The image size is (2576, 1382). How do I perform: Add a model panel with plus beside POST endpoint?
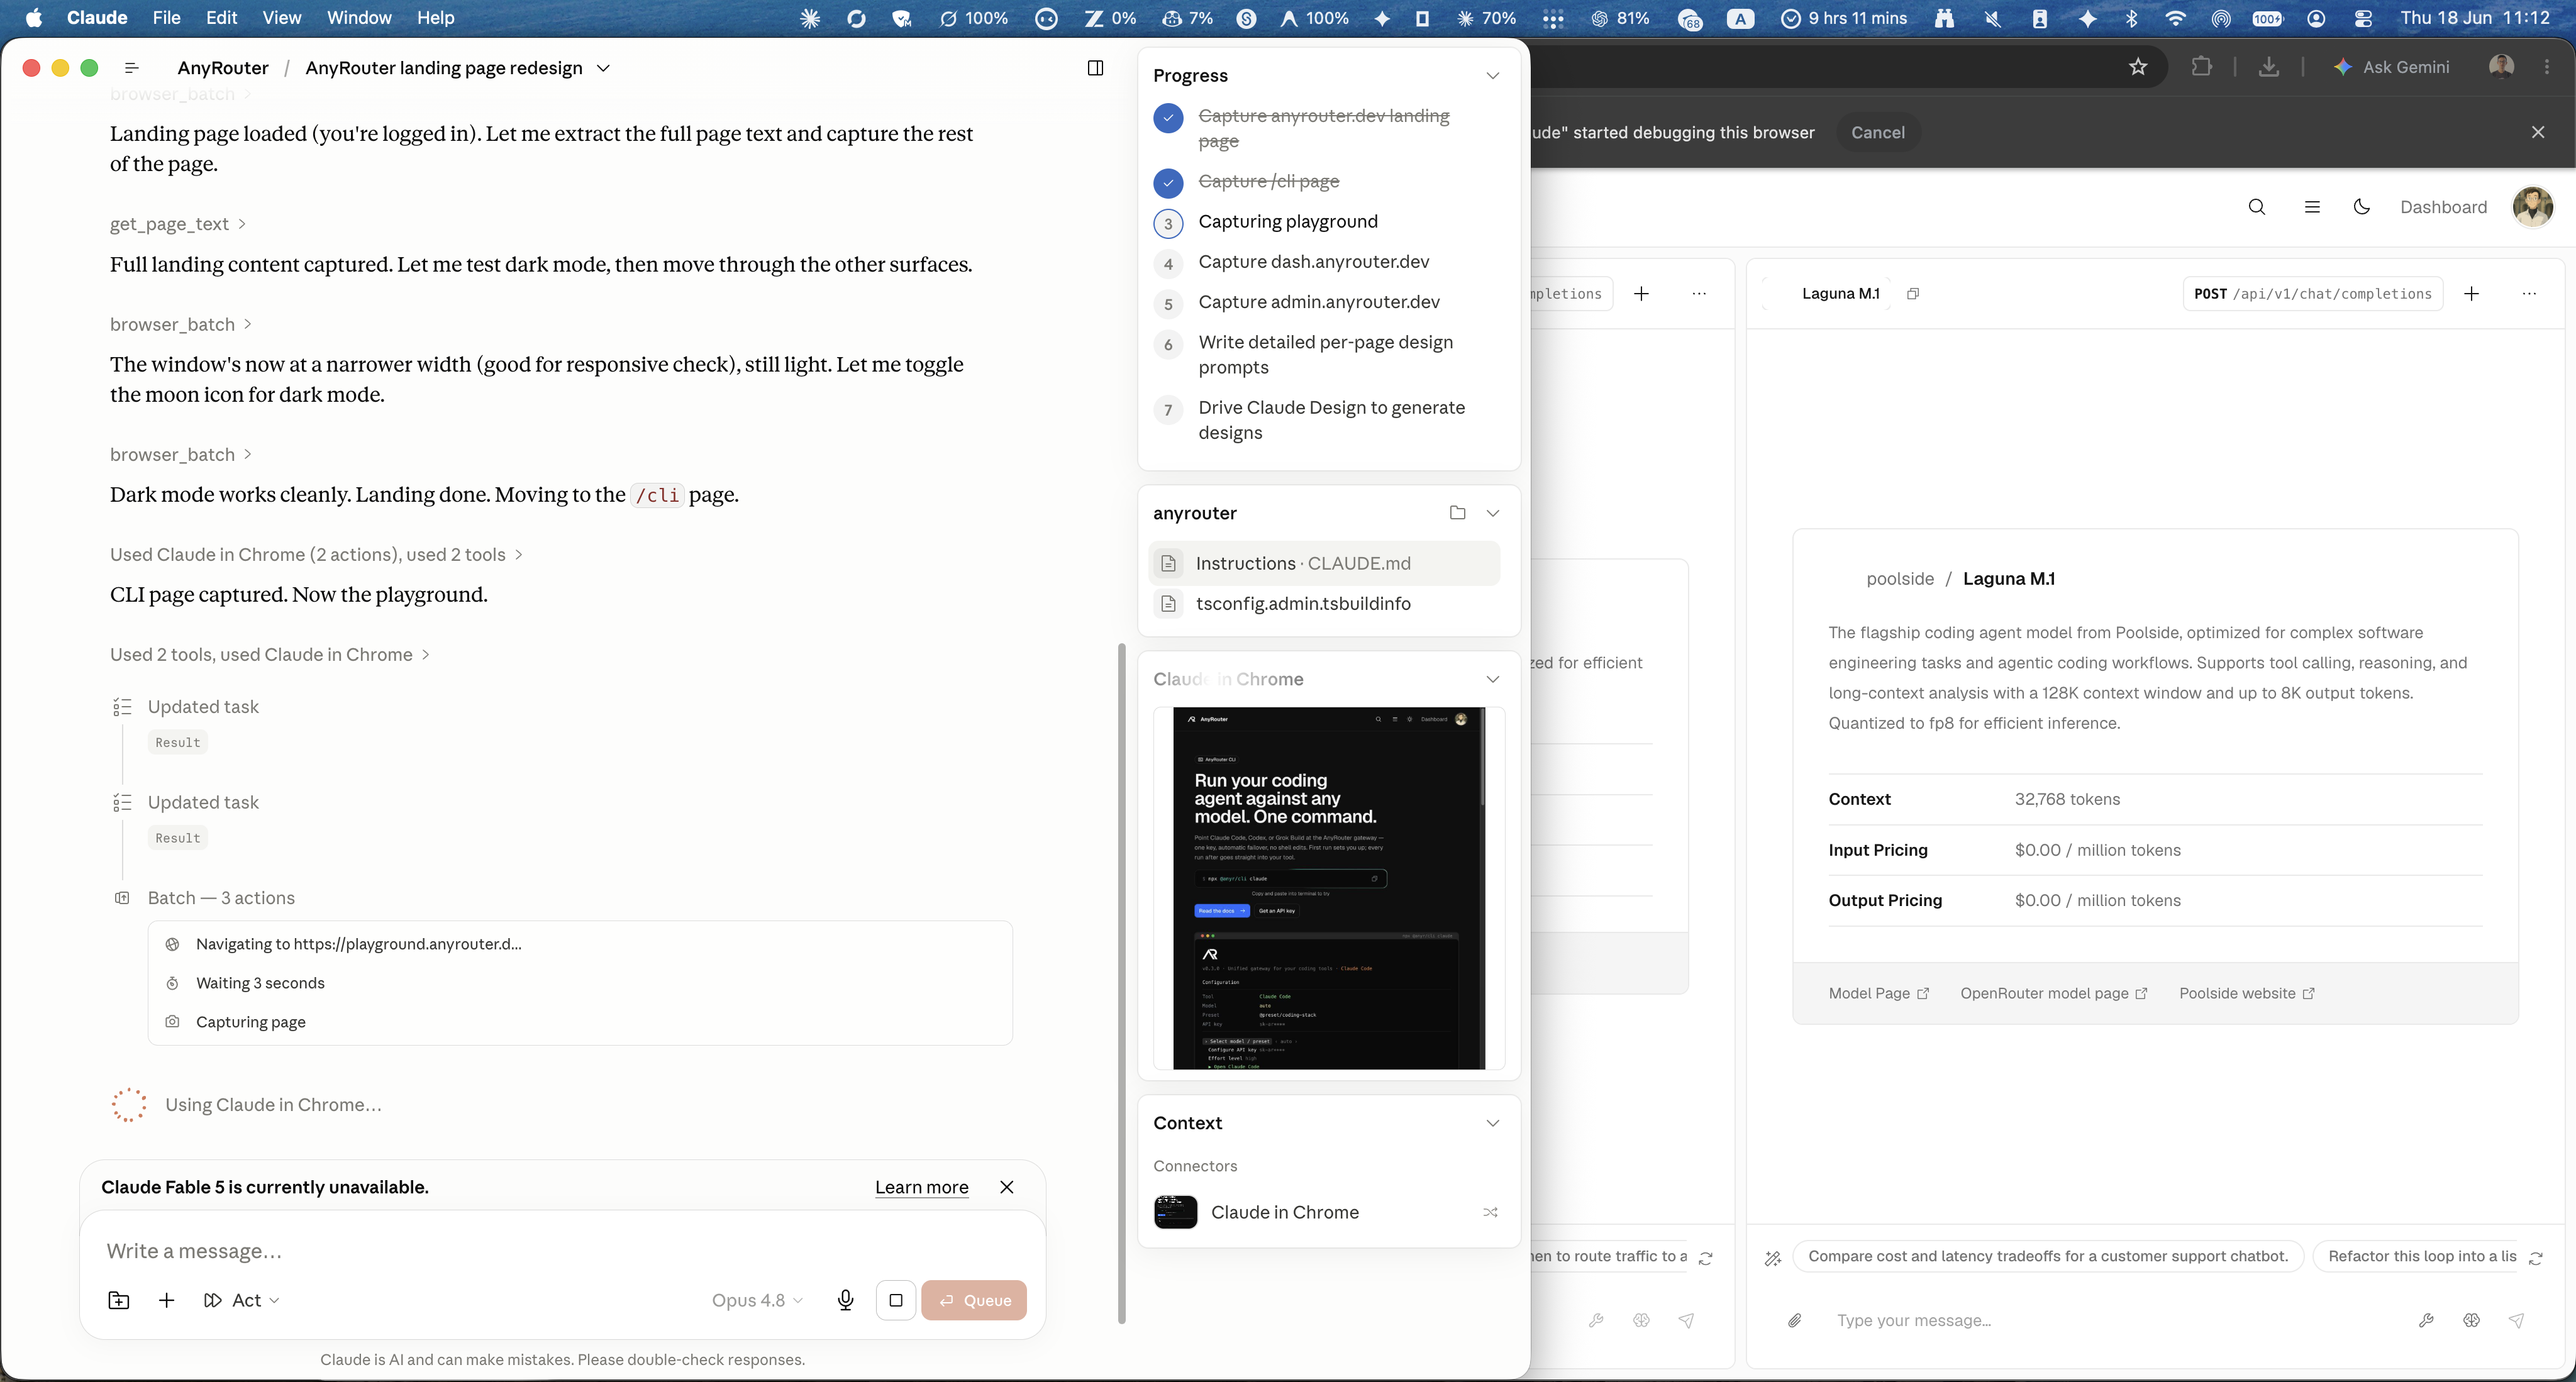(2472, 294)
